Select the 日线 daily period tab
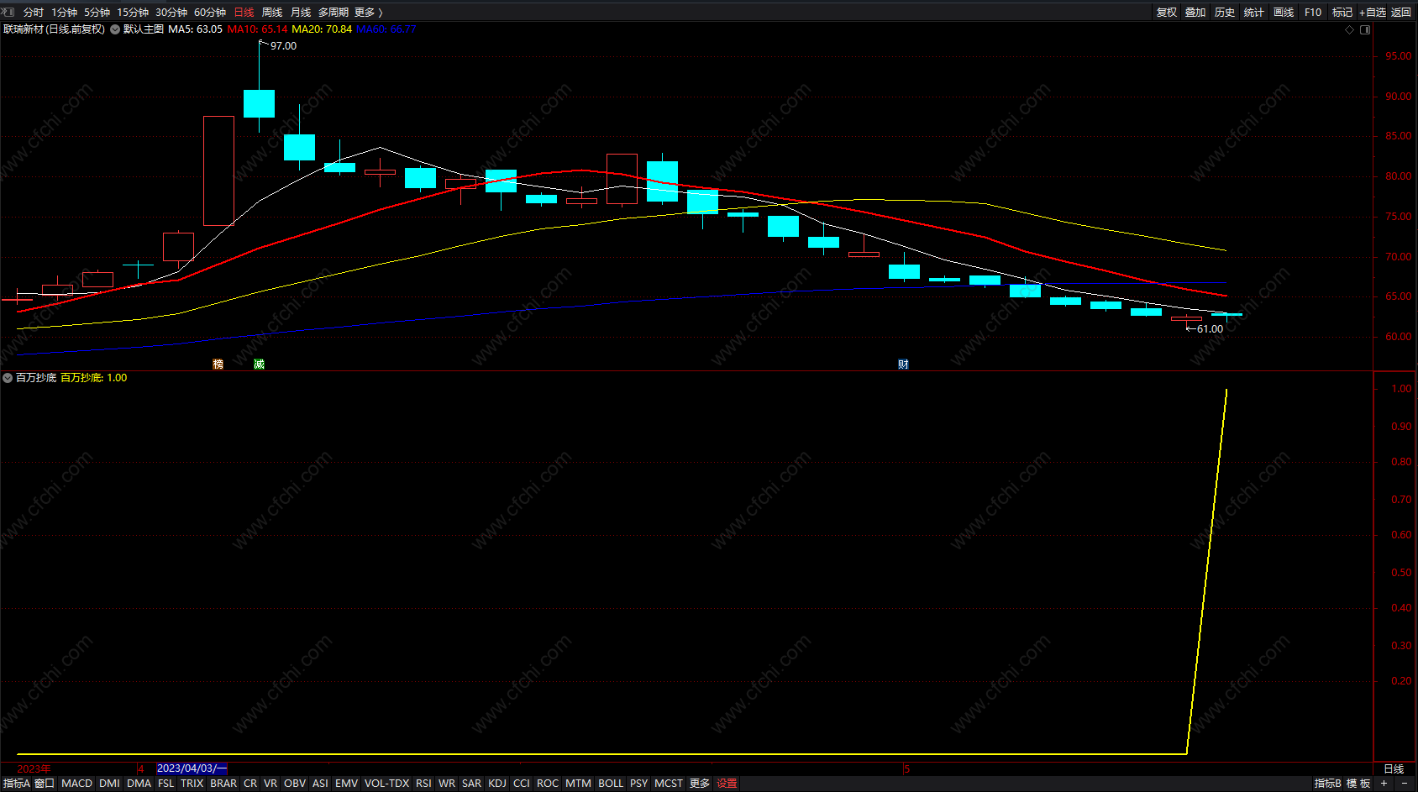This screenshot has width=1418, height=792. [x=244, y=12]
